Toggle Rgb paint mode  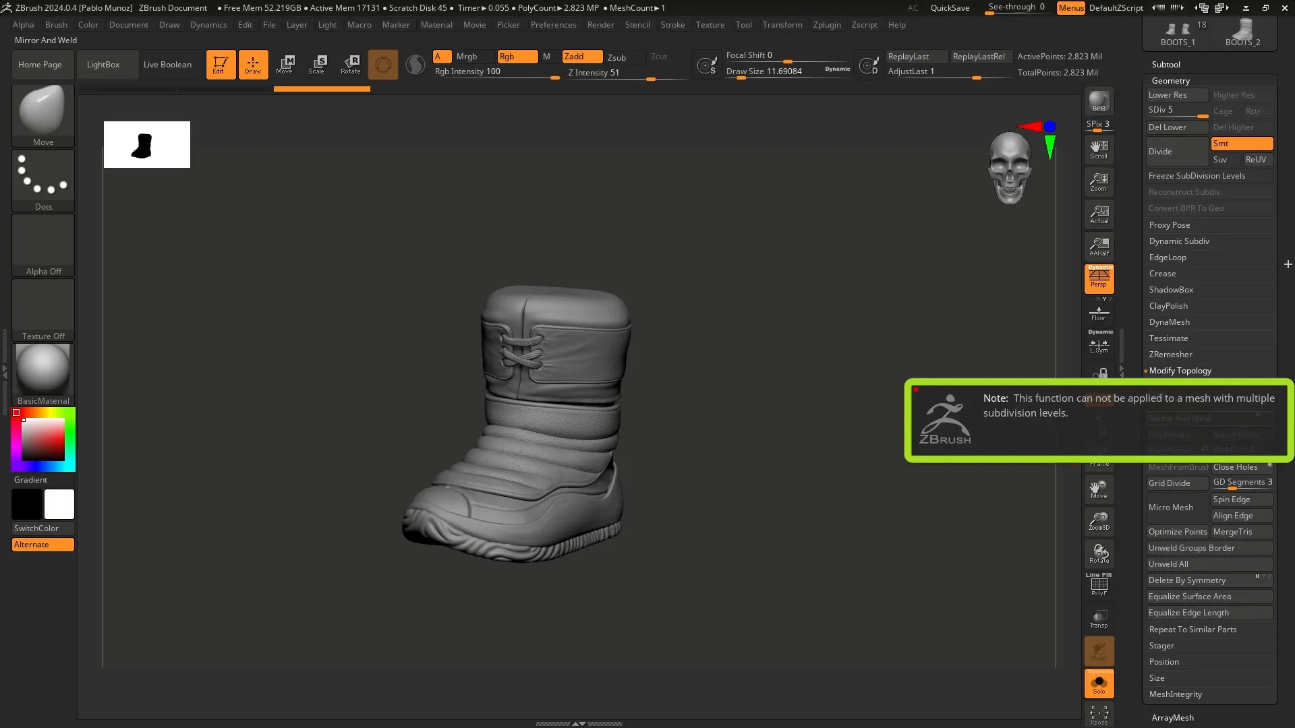(517, 57)
